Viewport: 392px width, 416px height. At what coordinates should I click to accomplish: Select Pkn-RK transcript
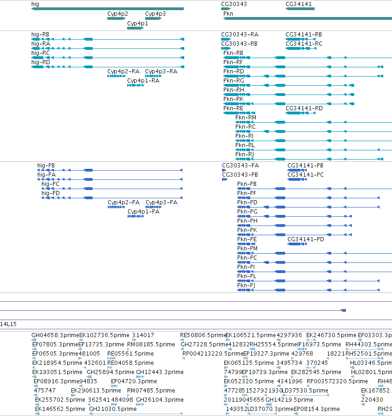[x=289, y=104]
